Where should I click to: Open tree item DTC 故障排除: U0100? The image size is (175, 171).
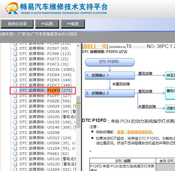coord(48,117)
